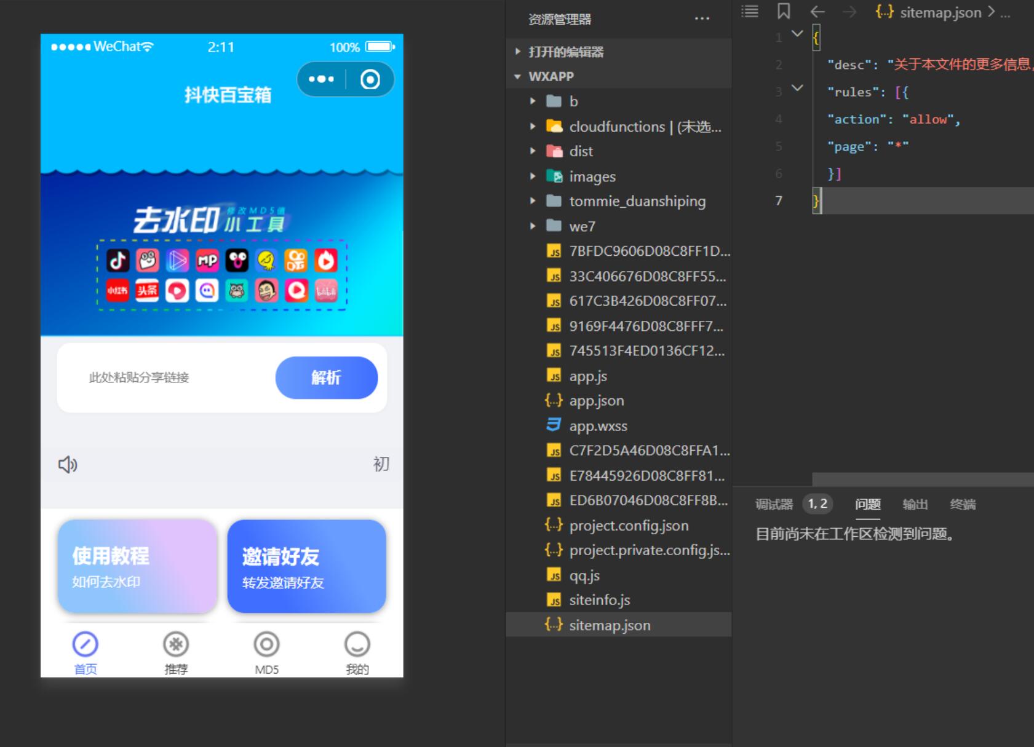Click the 头条 app icon
This screenshot has width=1034, height=747.
tap(147, 291)
